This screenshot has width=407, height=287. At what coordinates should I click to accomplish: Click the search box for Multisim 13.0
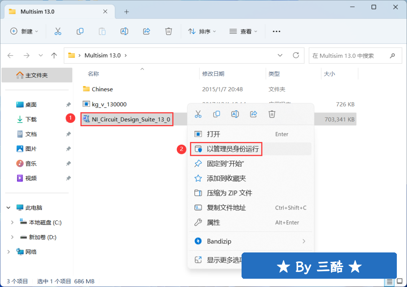[x=355, y=55]
